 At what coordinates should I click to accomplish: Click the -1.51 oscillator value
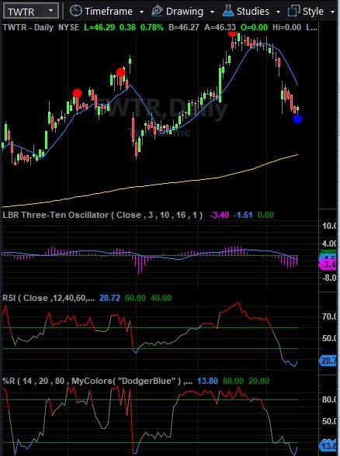243,216
